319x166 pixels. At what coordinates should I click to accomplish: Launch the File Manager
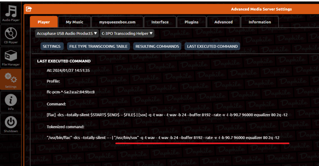[x=10, y=58]
